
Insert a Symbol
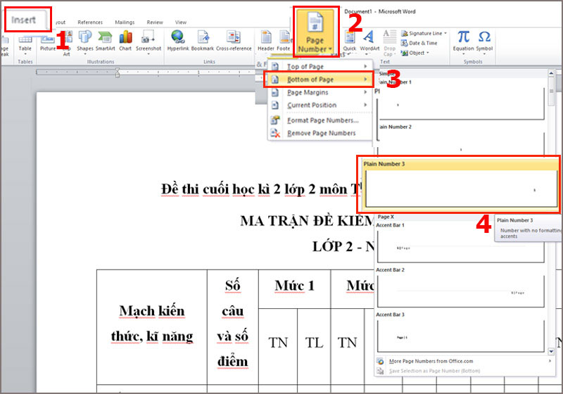click(x=484, y=42)
